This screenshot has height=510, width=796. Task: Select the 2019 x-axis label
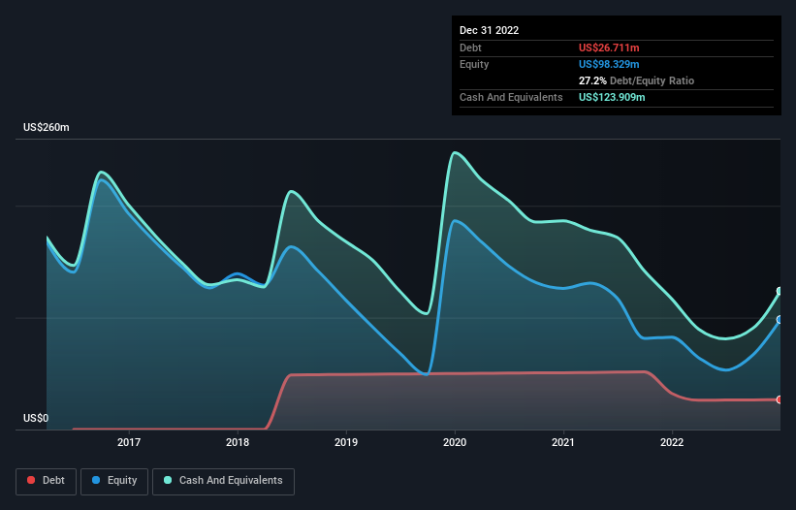pos(346,442)
